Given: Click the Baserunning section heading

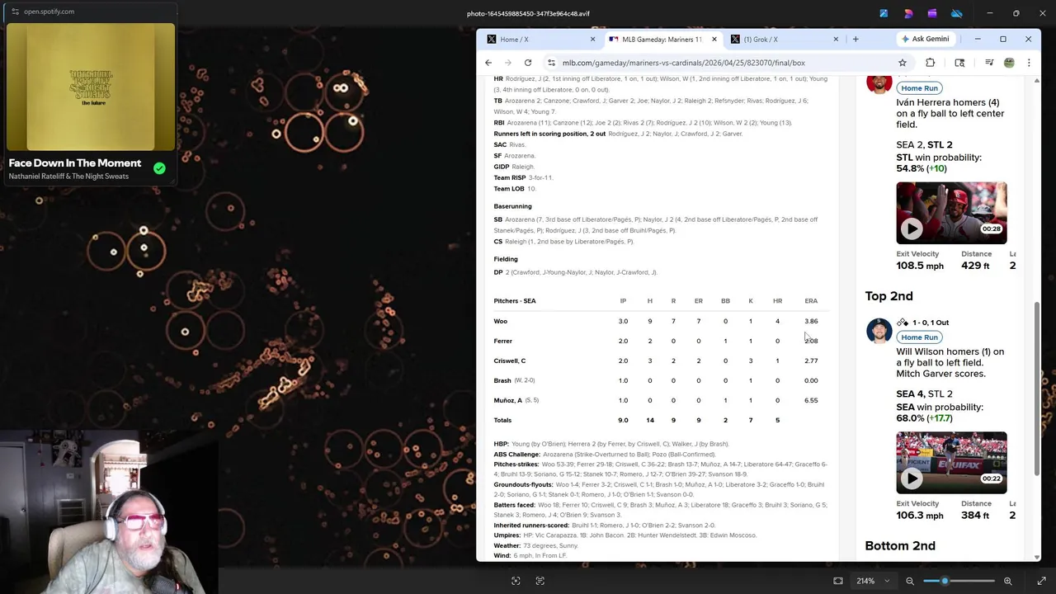Looking at the screenshot, I should pyautogui.click(x=512, y=206).
